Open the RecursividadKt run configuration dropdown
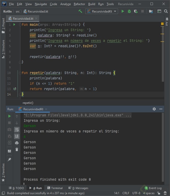 click(x=102, y=11)
